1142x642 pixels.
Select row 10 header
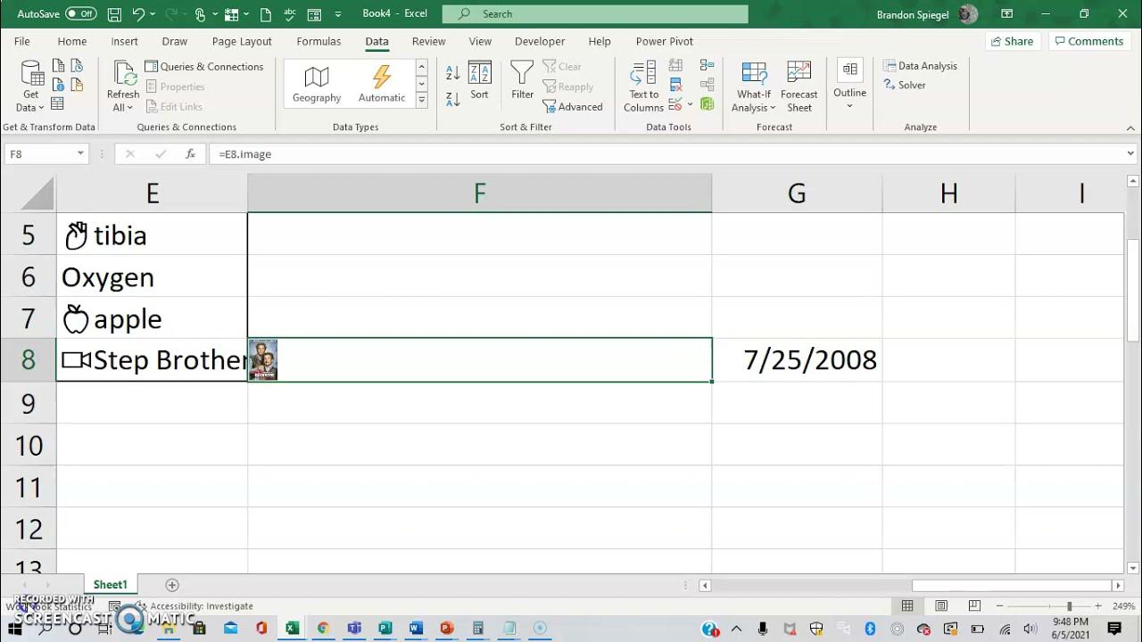coord(28,444)
